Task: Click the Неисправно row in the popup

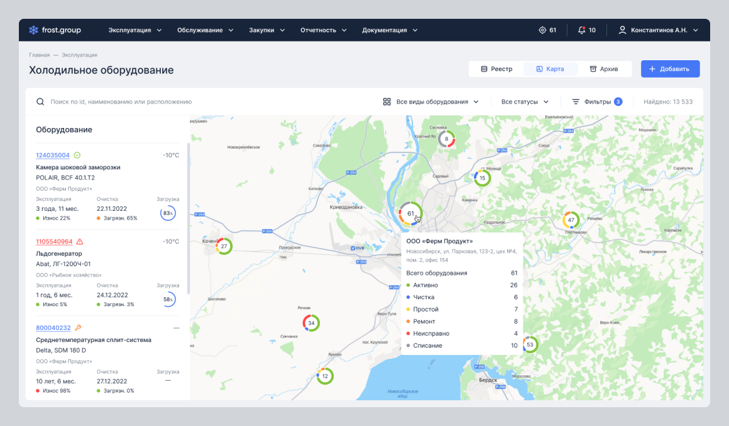Action: tap(462, 333)
